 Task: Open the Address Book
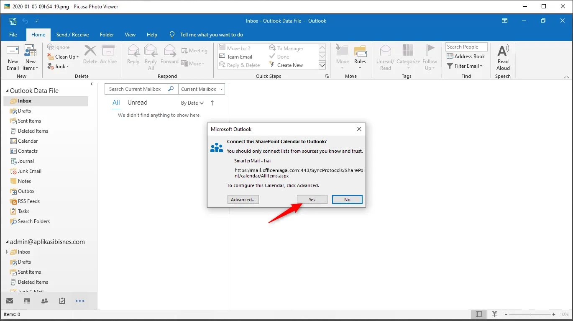(466, 56)
